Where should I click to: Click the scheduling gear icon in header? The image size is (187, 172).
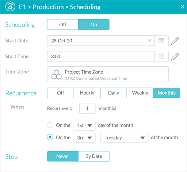pyautogui.click(x=10, y=7)
